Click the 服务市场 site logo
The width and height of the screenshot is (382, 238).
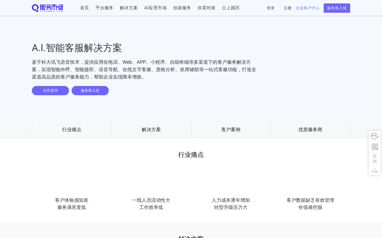(47, 8)
